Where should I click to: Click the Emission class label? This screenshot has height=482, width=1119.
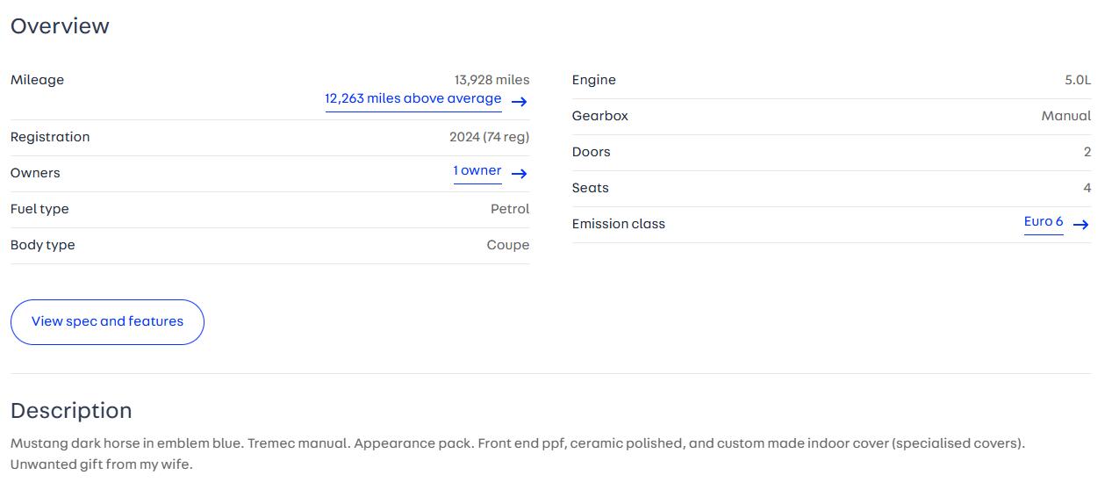619,224
